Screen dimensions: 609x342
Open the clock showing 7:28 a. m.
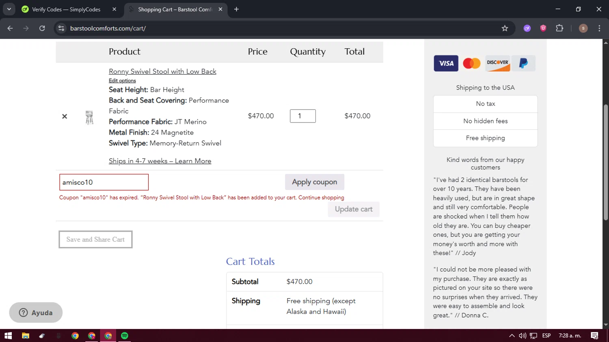(570, 336)
